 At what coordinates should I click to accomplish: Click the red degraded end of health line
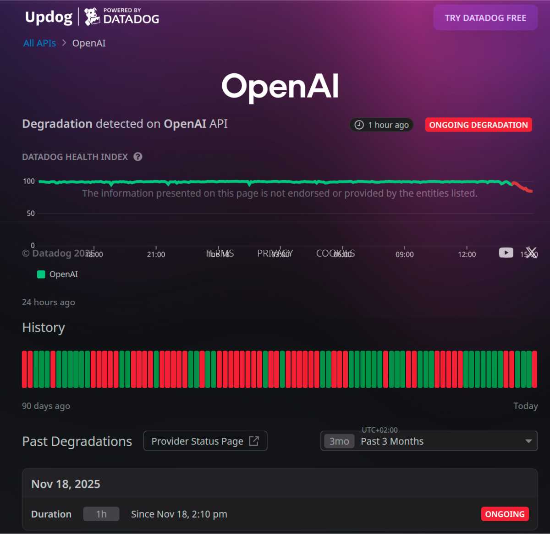coord(523,187)
